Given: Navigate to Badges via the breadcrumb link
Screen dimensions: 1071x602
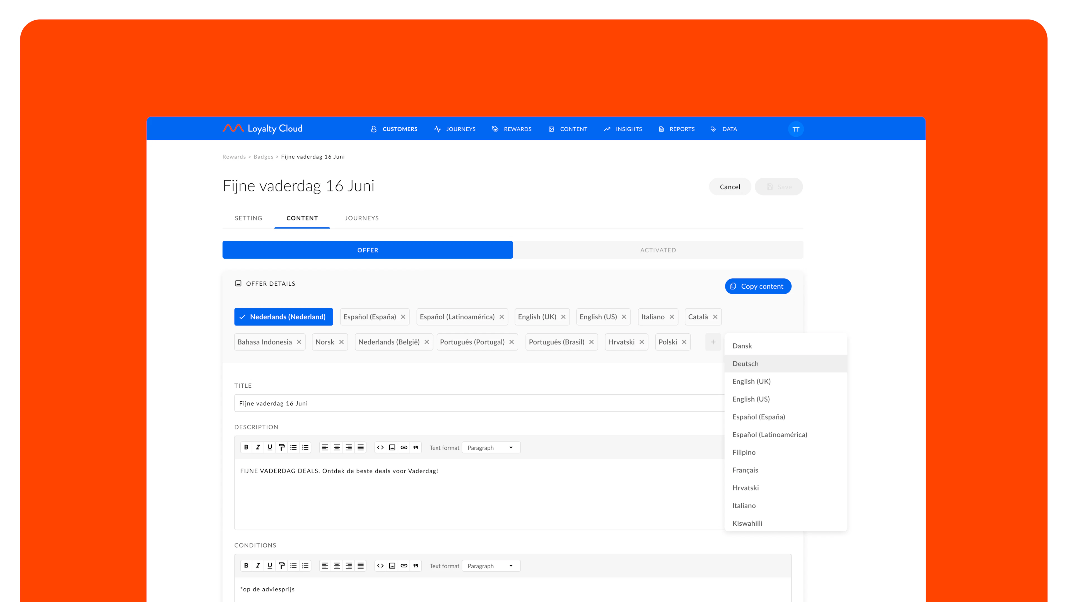Looking at the screenshot, I should (264, 157).
